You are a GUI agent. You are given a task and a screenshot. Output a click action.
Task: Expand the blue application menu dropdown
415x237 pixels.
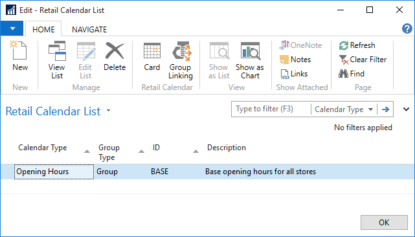point(12,28)
